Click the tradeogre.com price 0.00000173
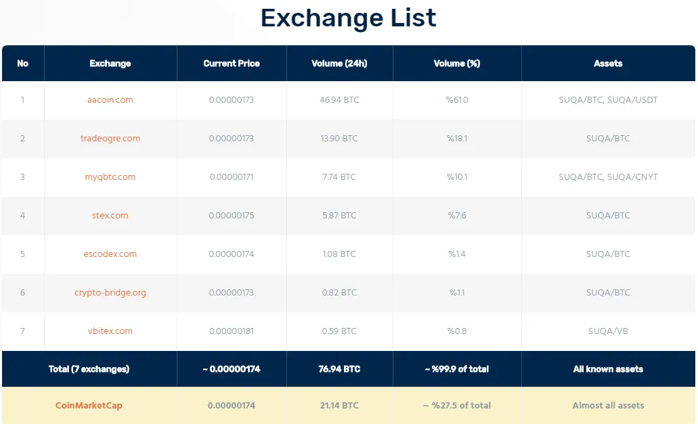Screen dimensions: 698x424 point(232,138)
